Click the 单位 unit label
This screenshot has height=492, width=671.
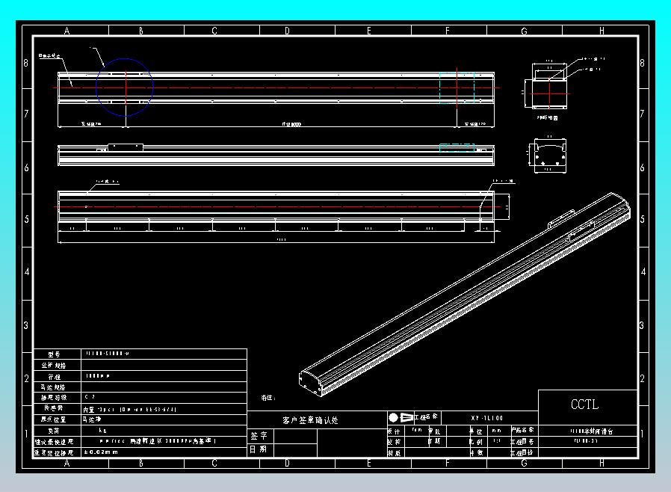476,431
